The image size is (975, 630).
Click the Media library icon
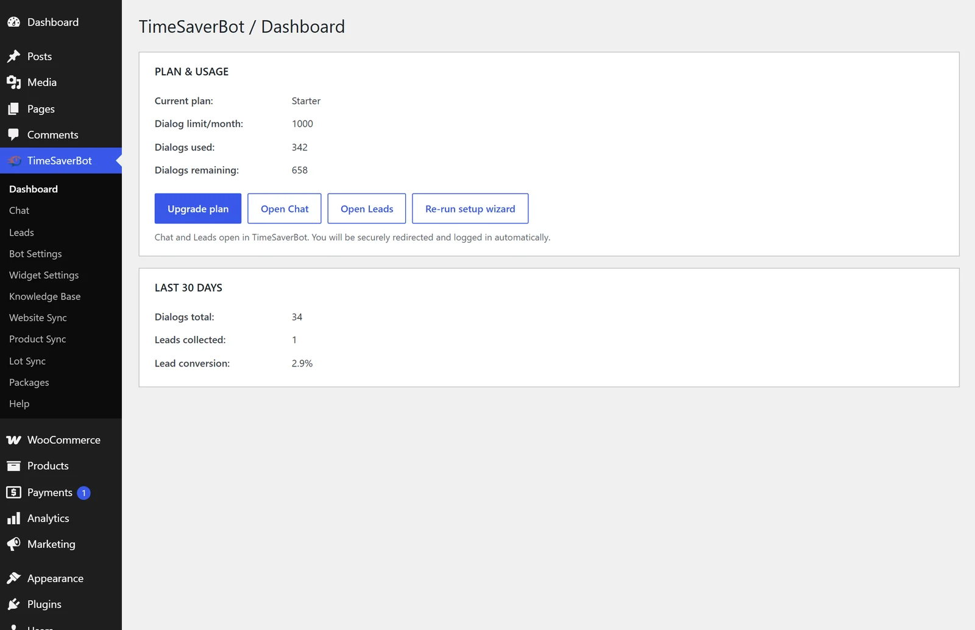(x=13, y=82)
